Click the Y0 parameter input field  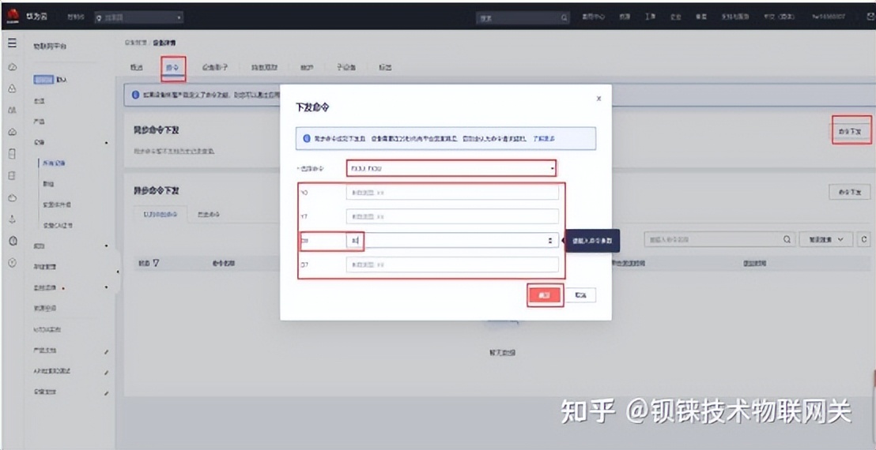point(452,193)
